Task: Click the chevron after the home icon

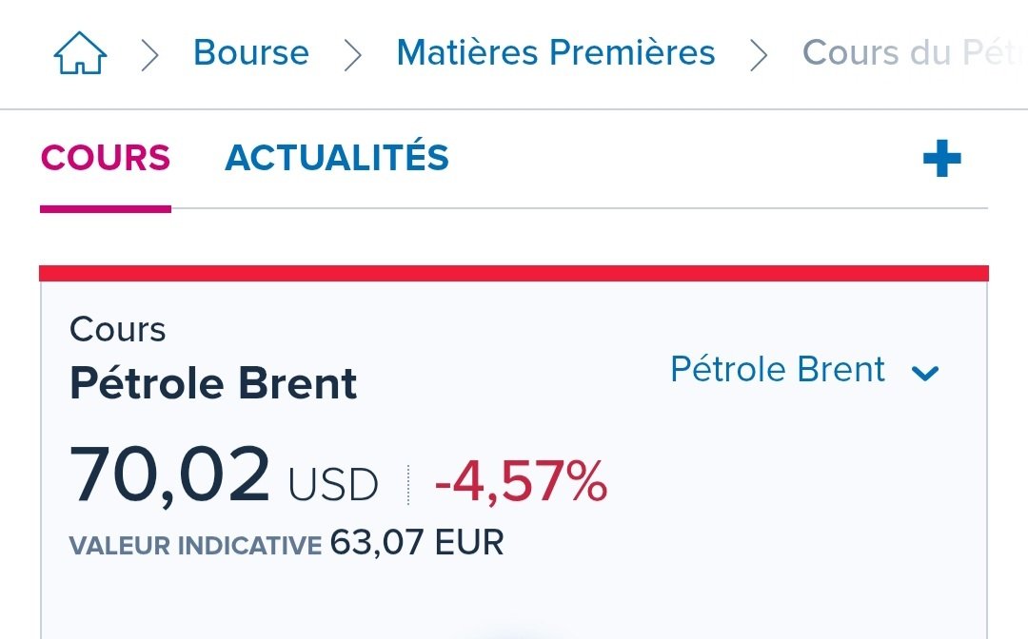Action: (150, 55)
